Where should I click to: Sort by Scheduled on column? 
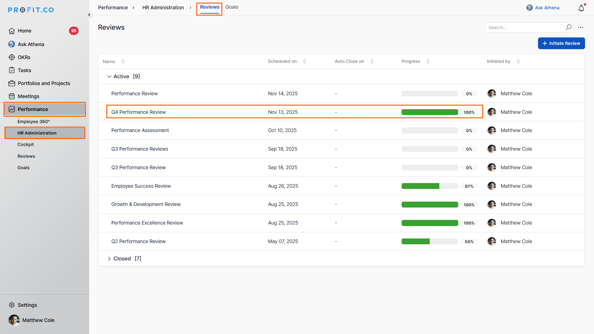coord(304,62)
